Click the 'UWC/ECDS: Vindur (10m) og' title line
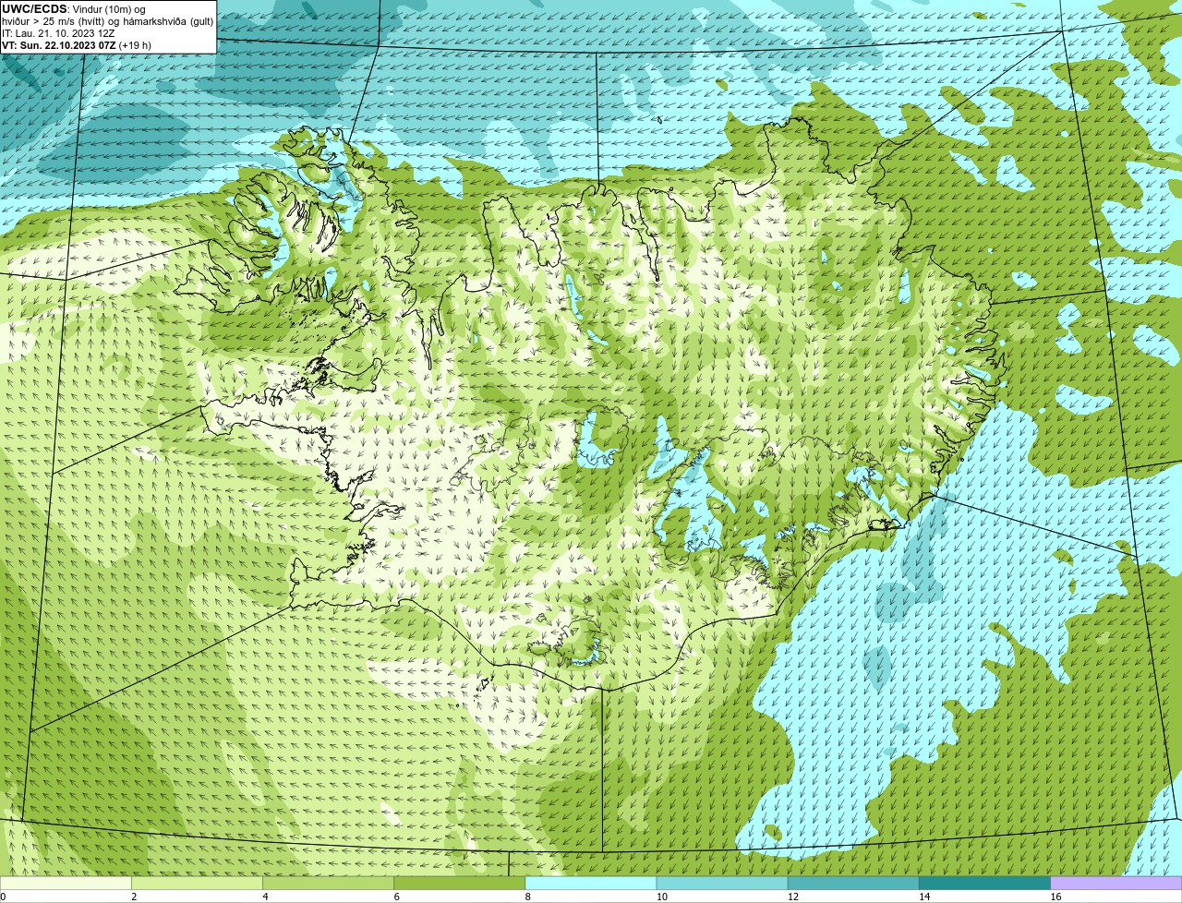1182x903 pixels. 74,9
